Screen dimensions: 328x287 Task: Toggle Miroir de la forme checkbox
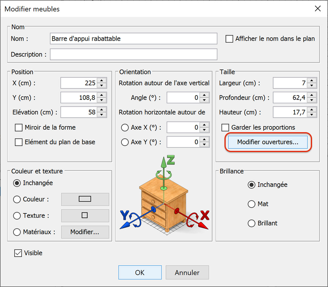pyautogui.click(x=19, y=127)
